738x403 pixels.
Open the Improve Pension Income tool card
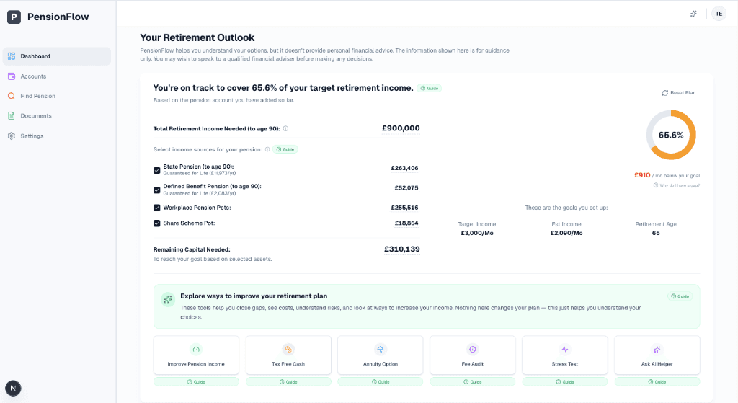pyautogui.click(x=196, y=355)
